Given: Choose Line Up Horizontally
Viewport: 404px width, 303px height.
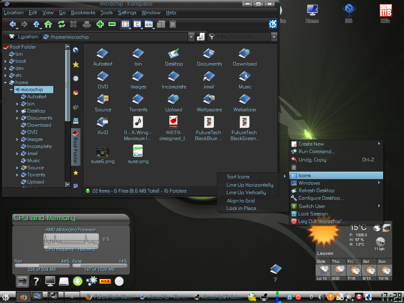Looking at the screenshot, I should click(x=252, y=185).
